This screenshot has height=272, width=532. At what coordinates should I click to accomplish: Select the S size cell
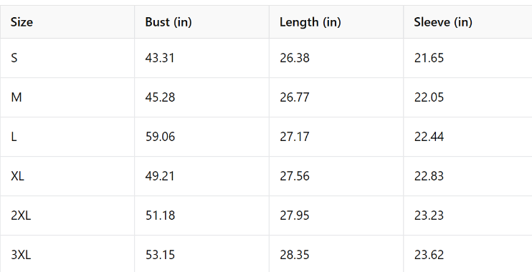pos(67,58)
